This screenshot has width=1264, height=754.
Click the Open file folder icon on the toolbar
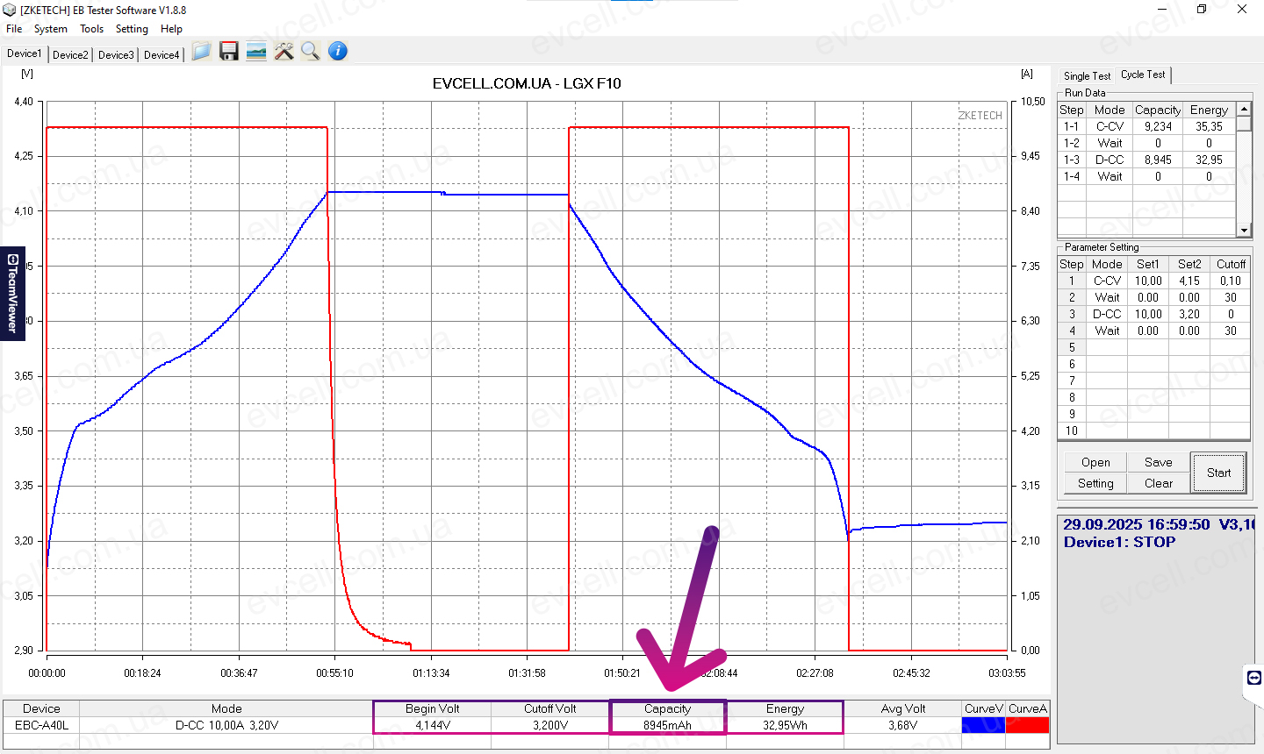[x=201, y=51]
